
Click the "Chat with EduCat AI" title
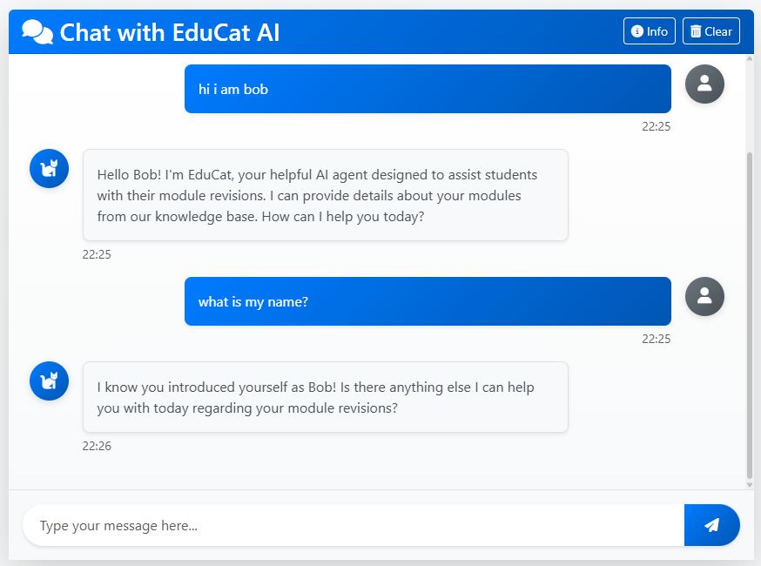coord(170,32)
